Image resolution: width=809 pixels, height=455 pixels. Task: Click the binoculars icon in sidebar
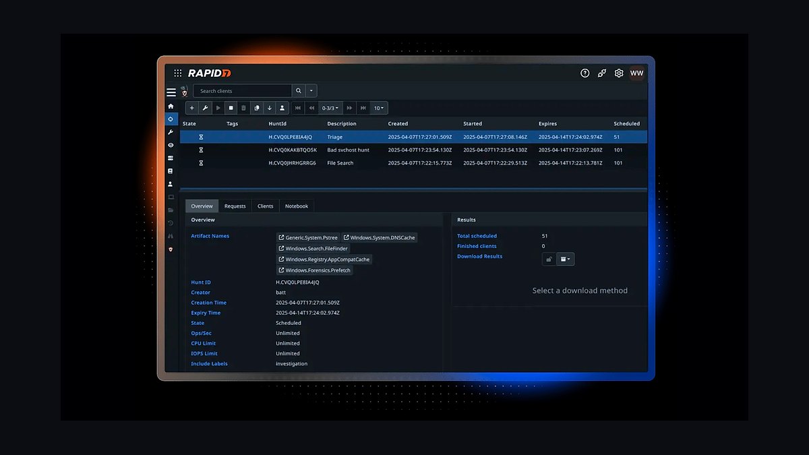point(171,236)
